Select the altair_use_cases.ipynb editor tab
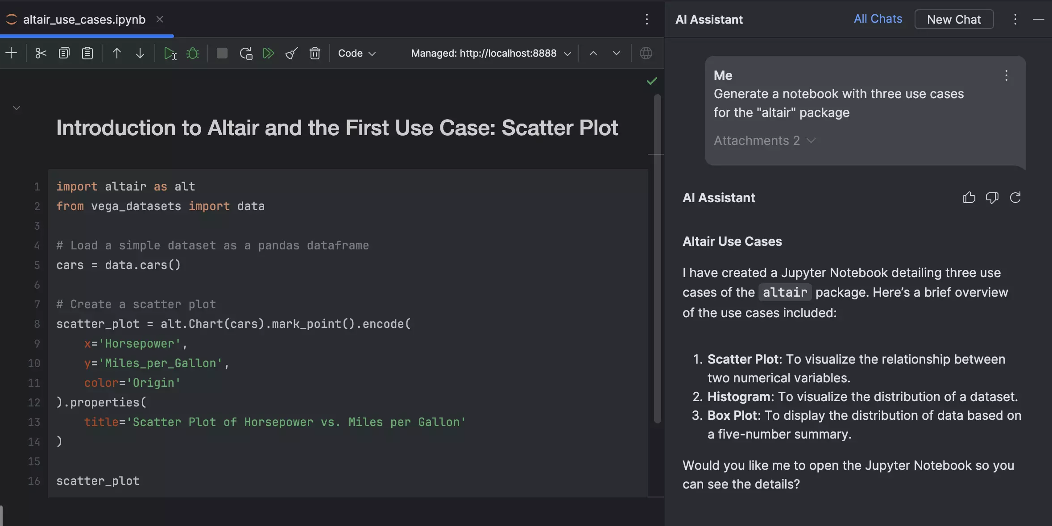Screen dimensions: 1052x526 84,20
